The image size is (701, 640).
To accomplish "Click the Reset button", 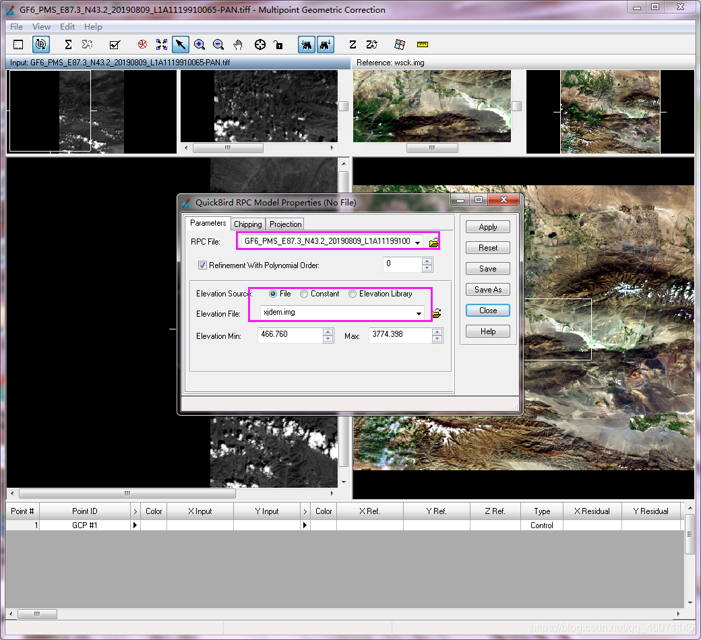I will coord(488,248).
